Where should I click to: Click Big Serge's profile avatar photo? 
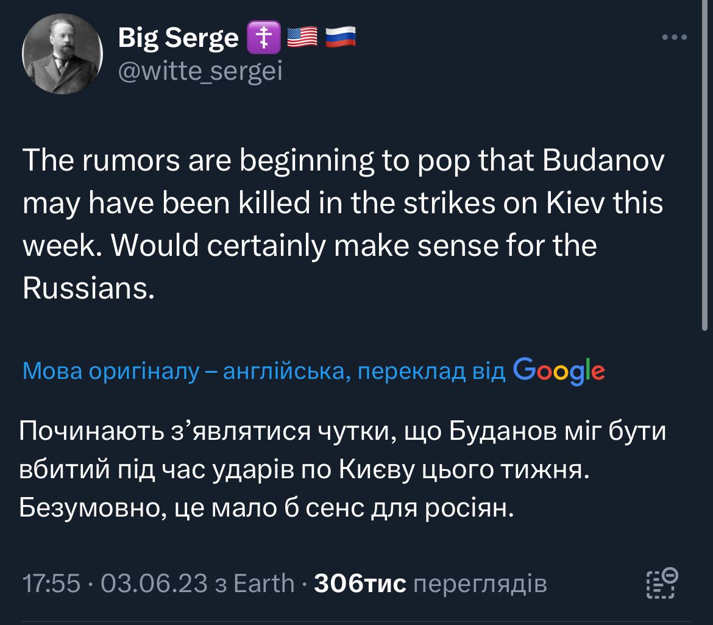(x=63, y=54)
